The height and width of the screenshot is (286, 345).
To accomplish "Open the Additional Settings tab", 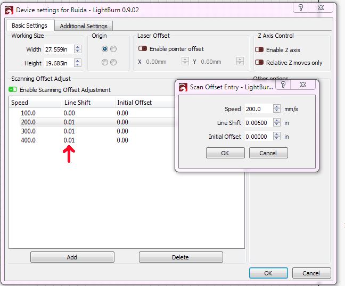I will coord(84,26).
